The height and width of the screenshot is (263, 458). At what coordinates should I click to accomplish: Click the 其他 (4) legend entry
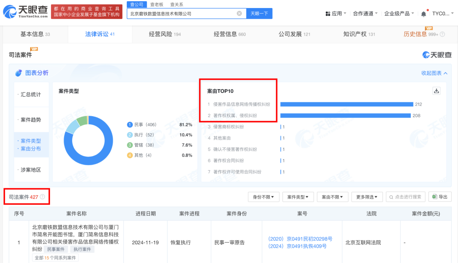tap(140, 155)
